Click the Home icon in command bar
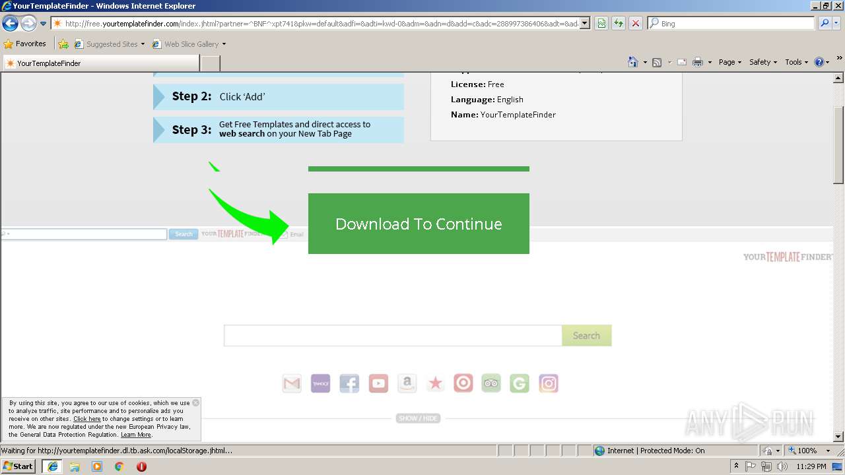 633,62
